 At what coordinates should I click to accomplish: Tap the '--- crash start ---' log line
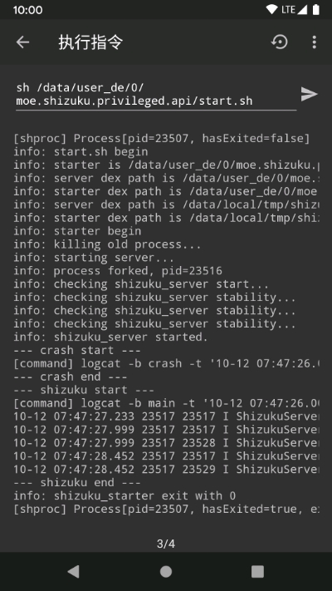77,350
